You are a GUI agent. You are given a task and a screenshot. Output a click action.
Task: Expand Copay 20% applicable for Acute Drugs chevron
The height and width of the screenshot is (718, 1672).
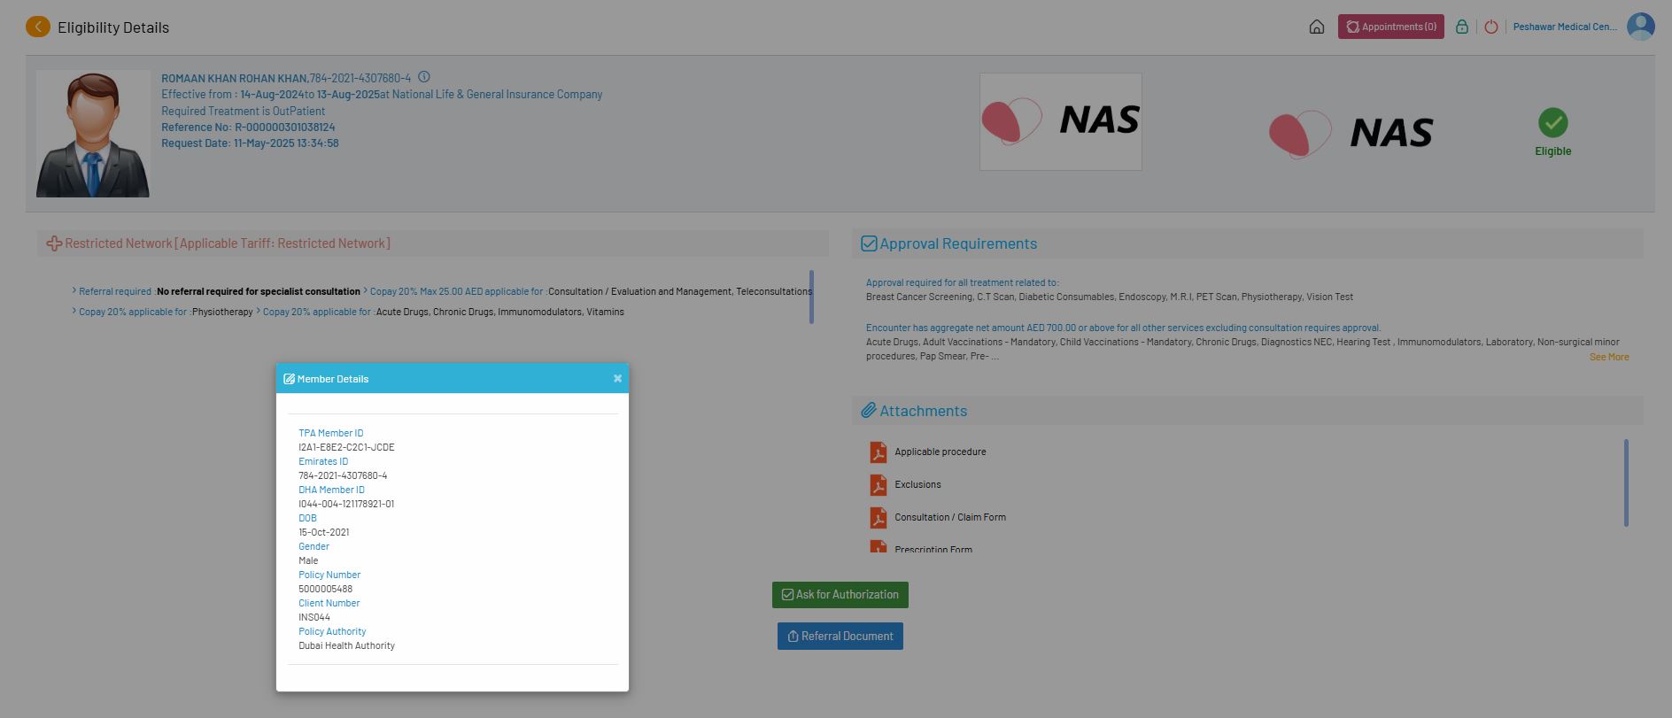pyautogui.click(x=259, y=311)
